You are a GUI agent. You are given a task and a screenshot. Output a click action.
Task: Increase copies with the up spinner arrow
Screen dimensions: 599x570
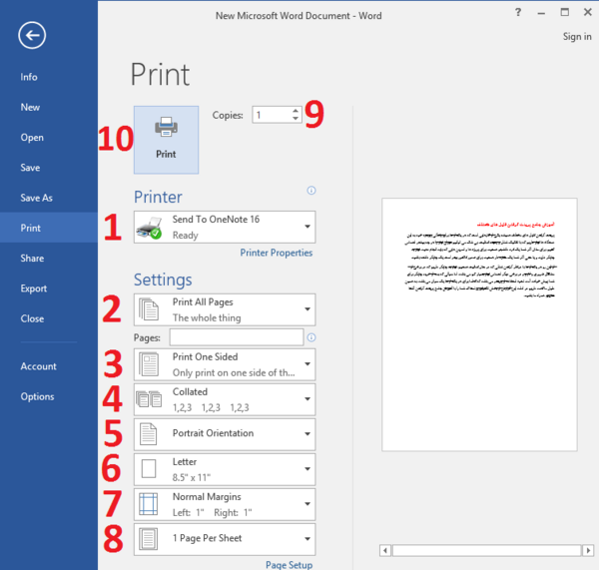point(296,111)
